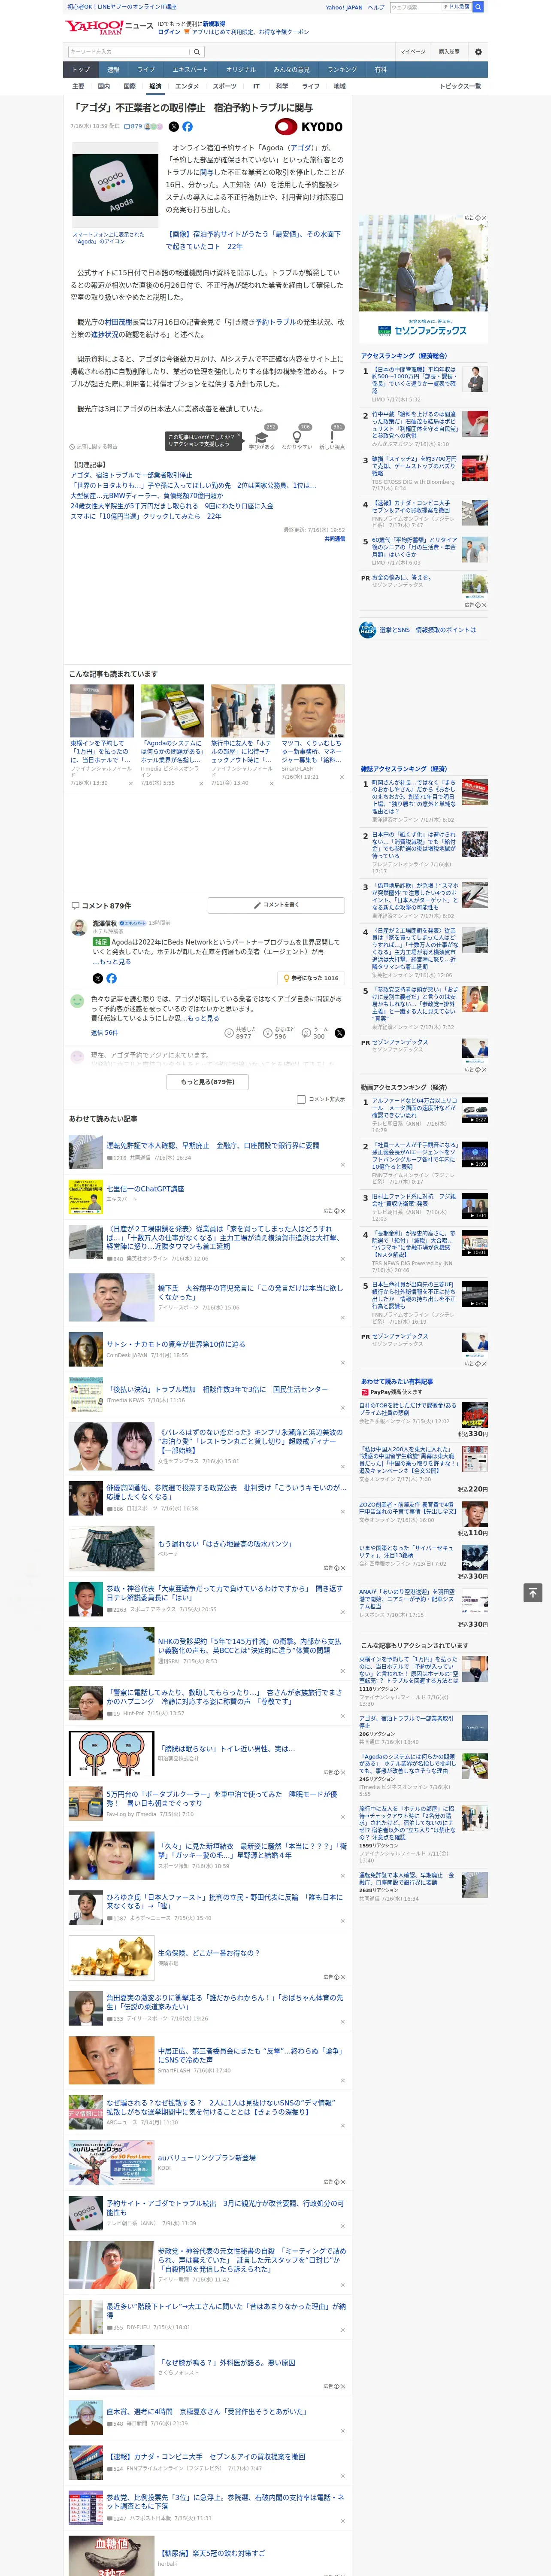Open 運転免許証で本人確認 recommended article
The width and height of the screenshot is (551, 2576).
tap(213, 1145)
